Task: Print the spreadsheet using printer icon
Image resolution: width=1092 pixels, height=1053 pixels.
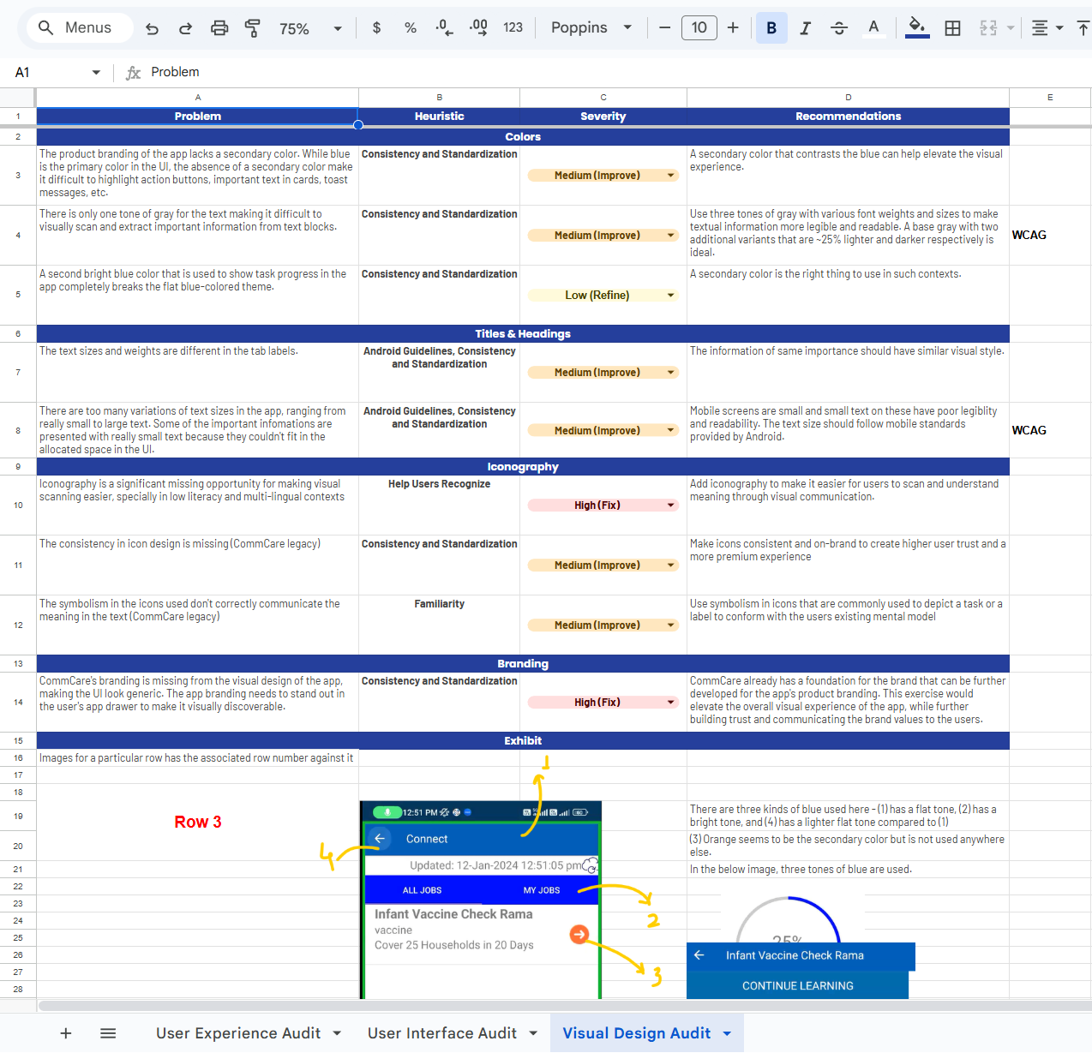Action: (219, 28)
